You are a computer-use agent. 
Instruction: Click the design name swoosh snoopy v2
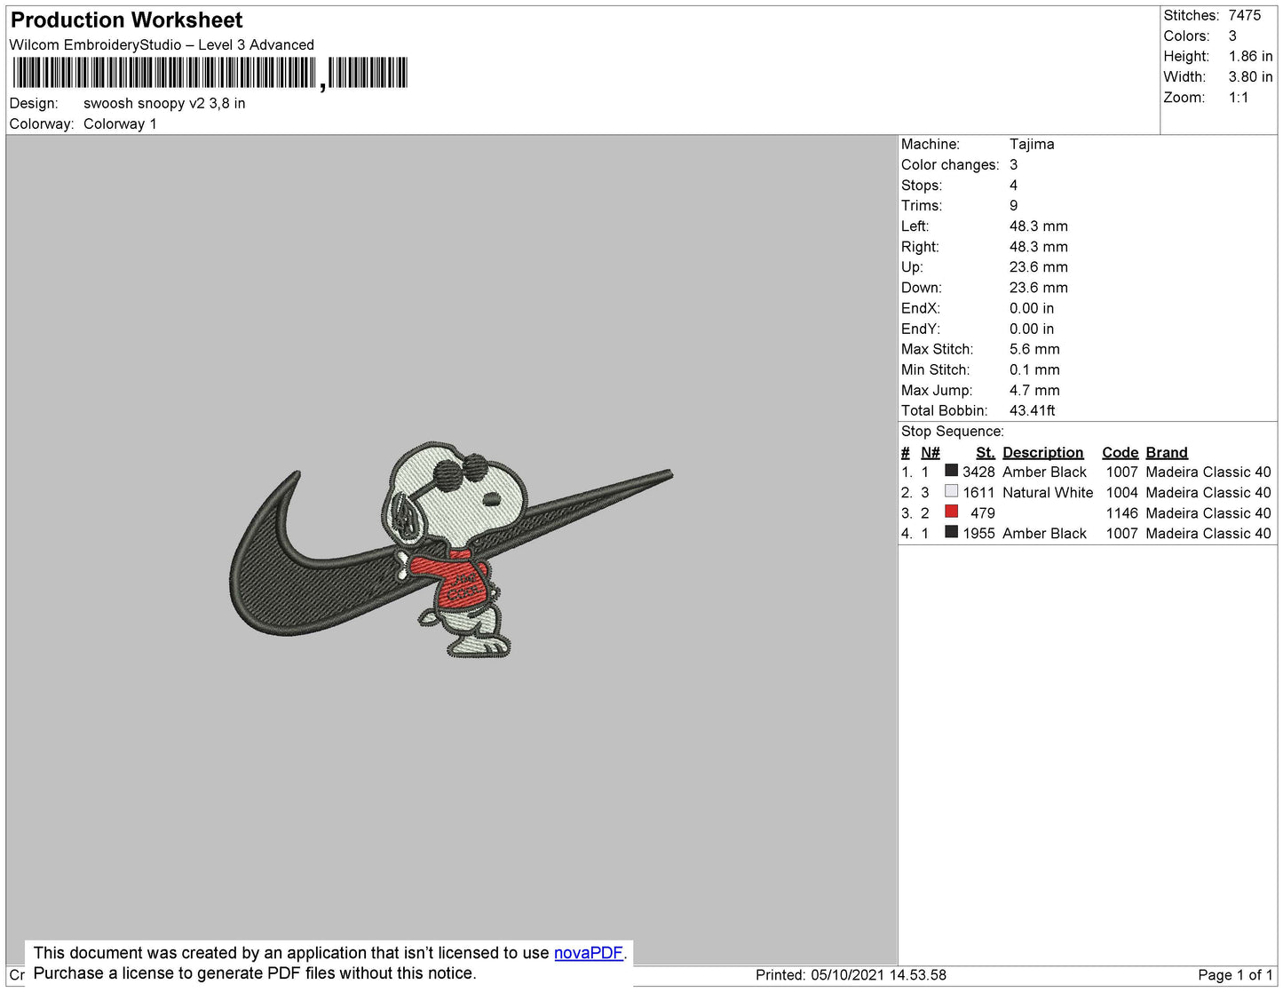tap(164, 103)
